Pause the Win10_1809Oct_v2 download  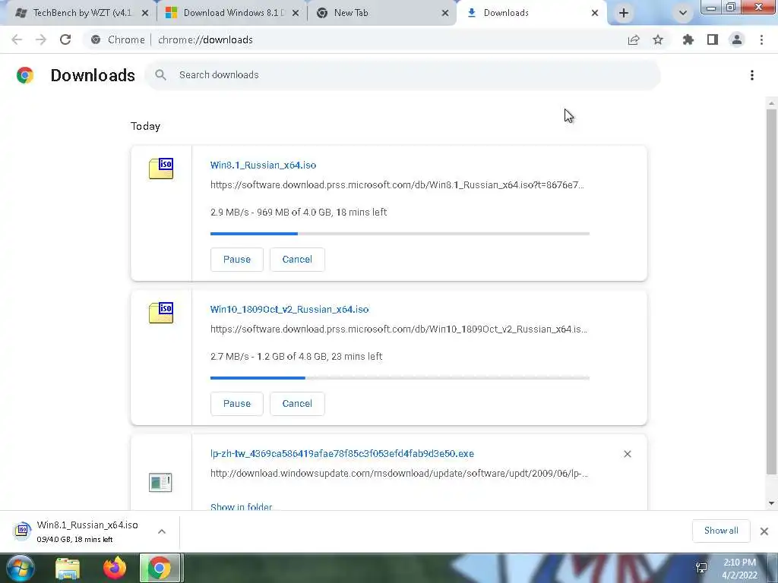pyautogui.click(x=237, y=404)
